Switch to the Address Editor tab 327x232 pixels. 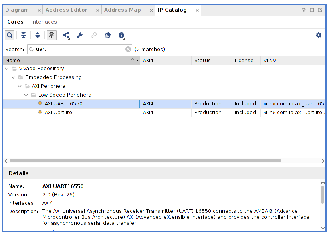coord(67,10)
